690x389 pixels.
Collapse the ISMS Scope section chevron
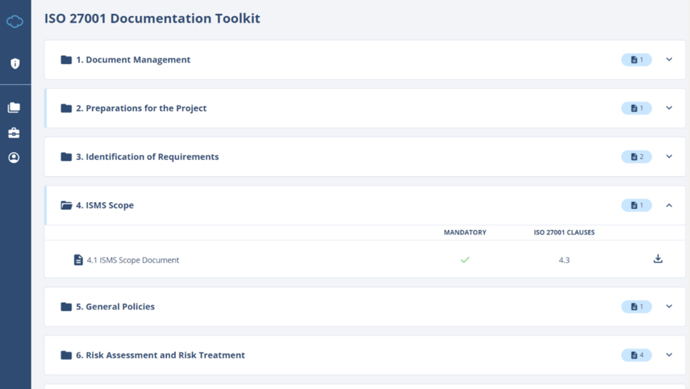click(x=669, y=206)
